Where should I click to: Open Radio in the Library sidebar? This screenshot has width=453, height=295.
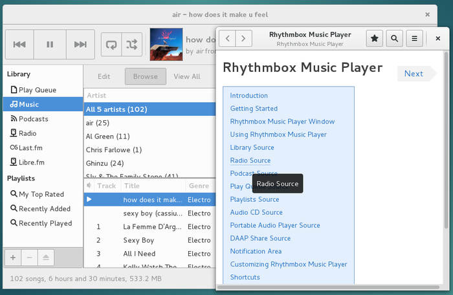click(43, 133)
